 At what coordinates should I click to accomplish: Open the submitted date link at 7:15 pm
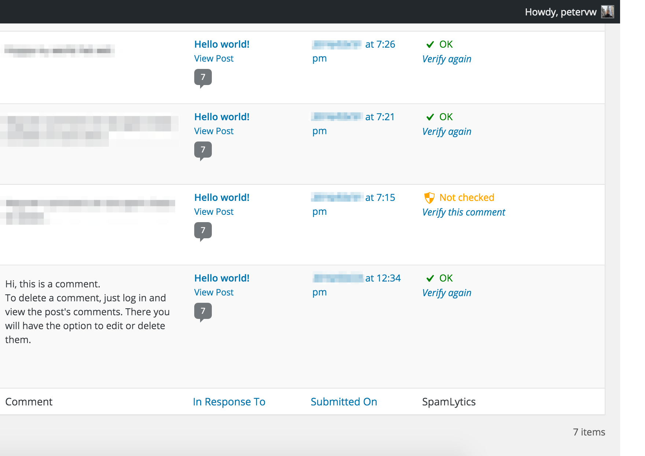click(x=354, y=205)
